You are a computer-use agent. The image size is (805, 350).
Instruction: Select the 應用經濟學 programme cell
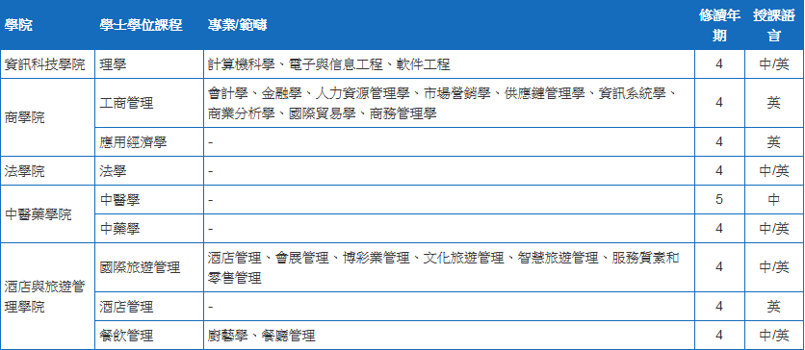[149, 142]
